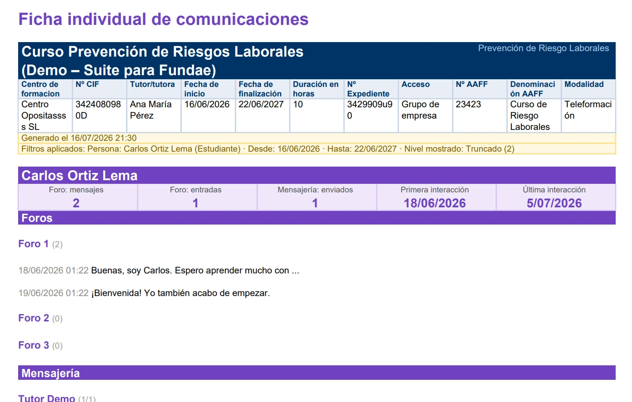632x402 pixels.
Task: Click the timestamp '19/06/2026 01:22'
Action: 53,293
